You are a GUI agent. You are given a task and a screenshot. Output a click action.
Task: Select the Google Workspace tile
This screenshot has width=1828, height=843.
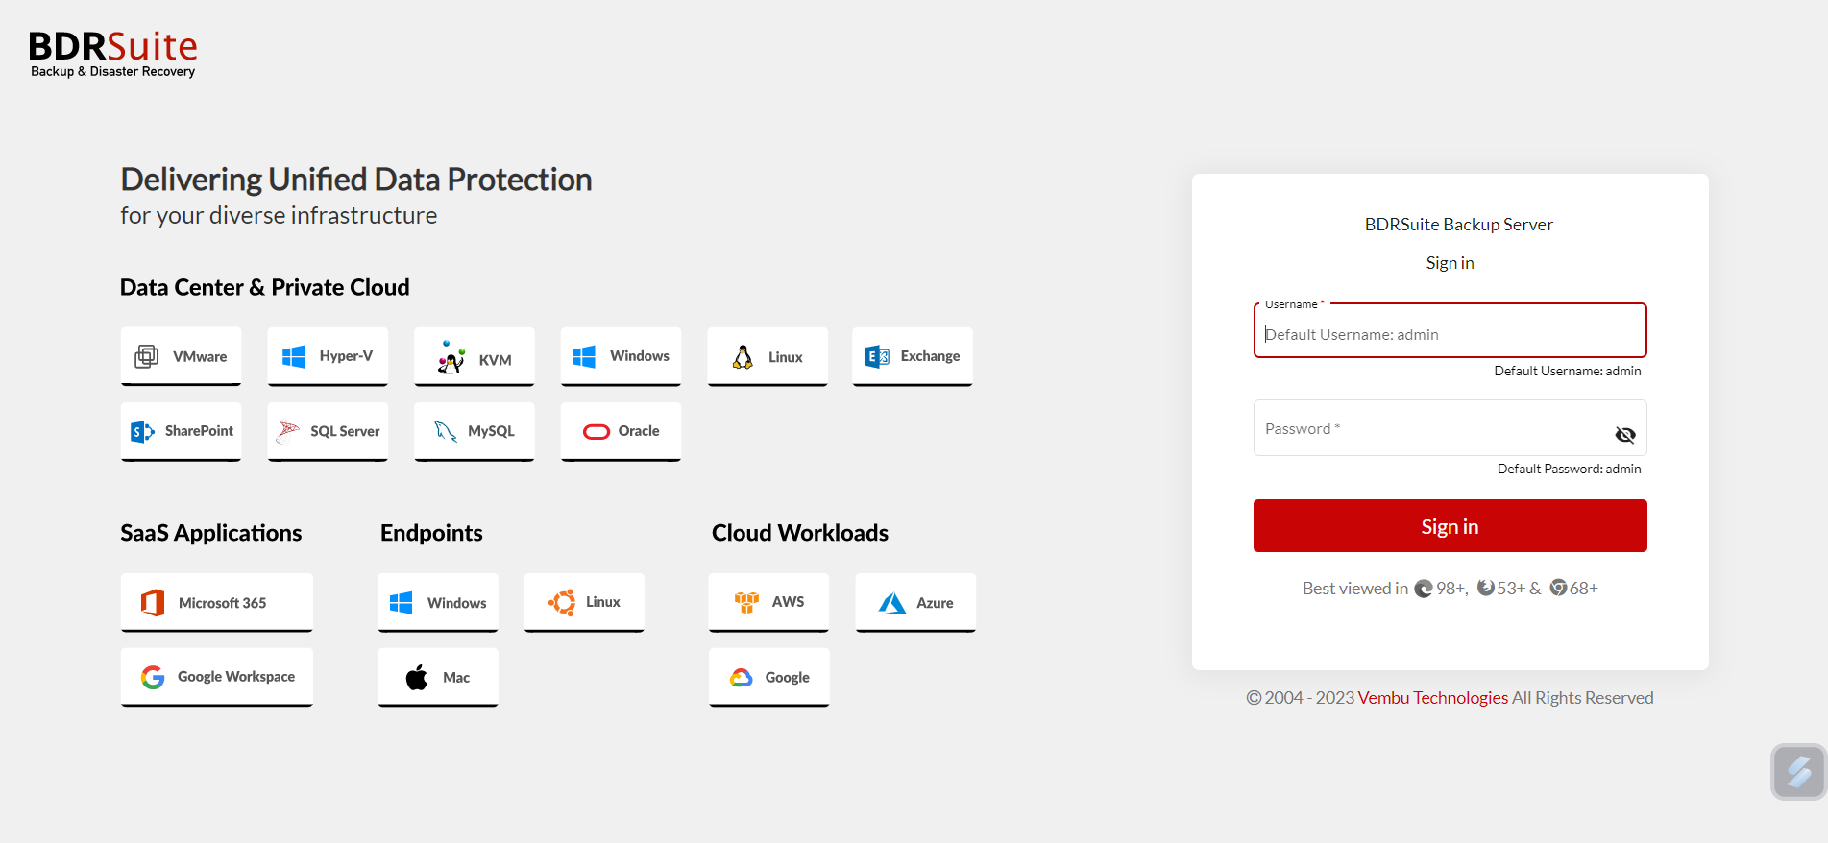point(217,677)
